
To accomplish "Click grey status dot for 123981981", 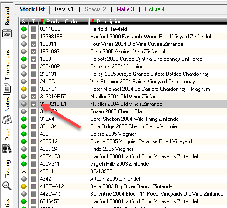I will 24,37.
